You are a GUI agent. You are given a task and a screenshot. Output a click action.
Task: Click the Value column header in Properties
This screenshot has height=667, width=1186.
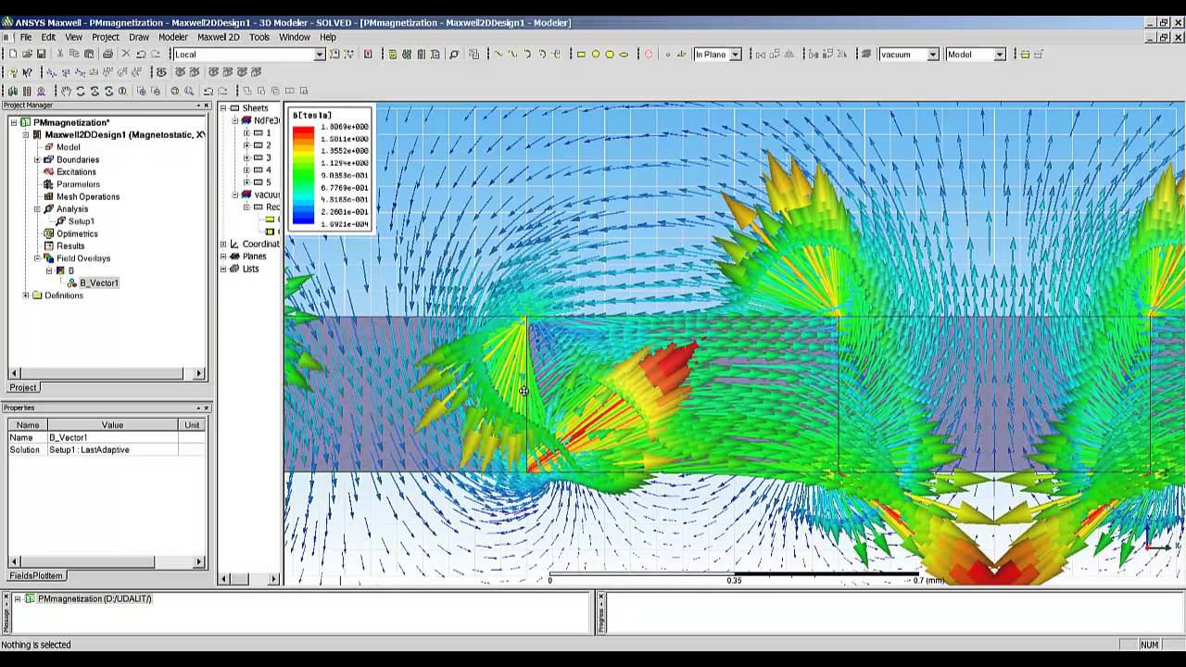point(112,425)
